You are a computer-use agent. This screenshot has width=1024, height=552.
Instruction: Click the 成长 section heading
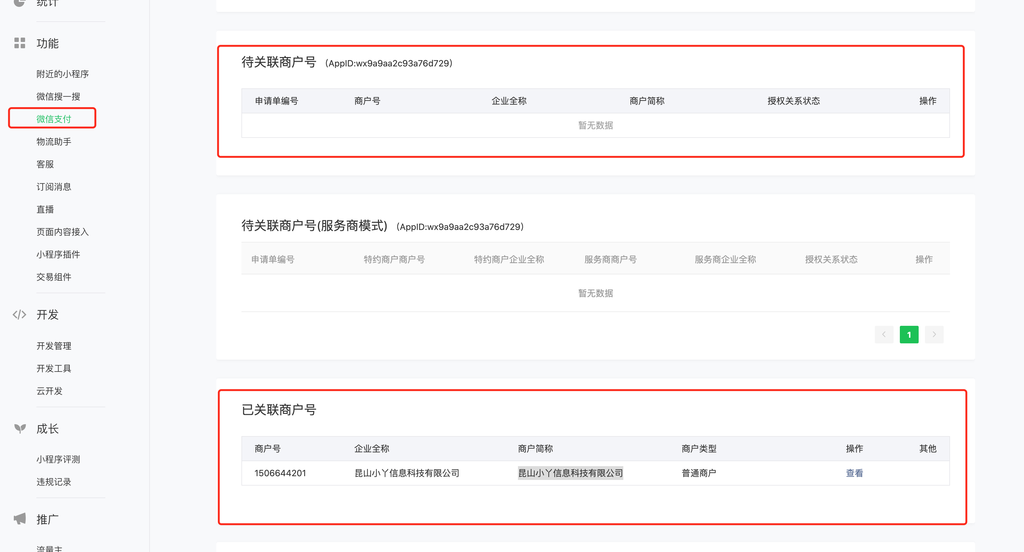(x=47, y=429)
